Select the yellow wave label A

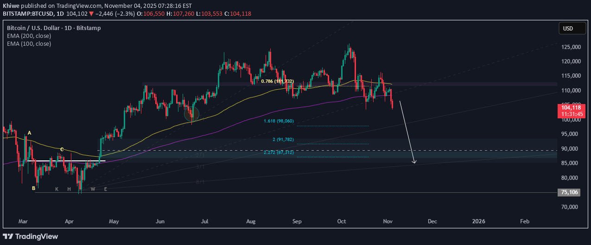coord(29,133)
